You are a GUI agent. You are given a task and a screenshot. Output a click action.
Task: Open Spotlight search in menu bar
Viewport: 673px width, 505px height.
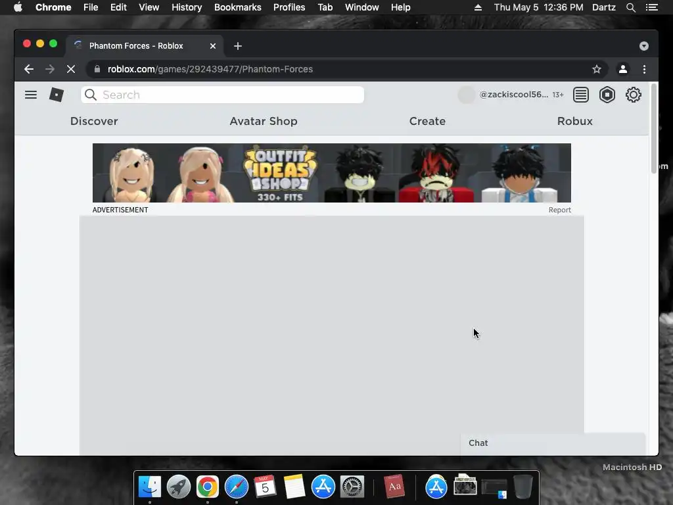coord(630,7)
